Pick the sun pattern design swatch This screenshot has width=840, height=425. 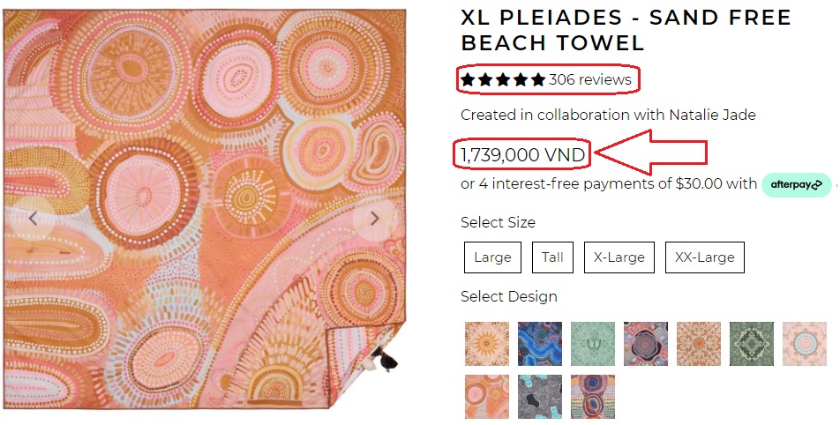pos(487,344)
